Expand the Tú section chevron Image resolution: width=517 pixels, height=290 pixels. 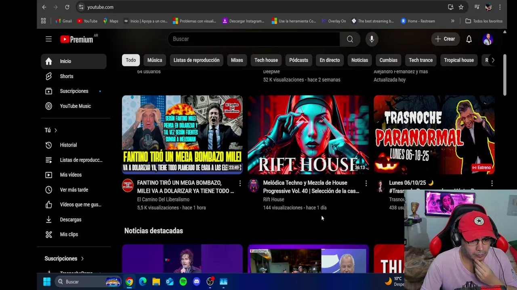[x=55, y=130]
